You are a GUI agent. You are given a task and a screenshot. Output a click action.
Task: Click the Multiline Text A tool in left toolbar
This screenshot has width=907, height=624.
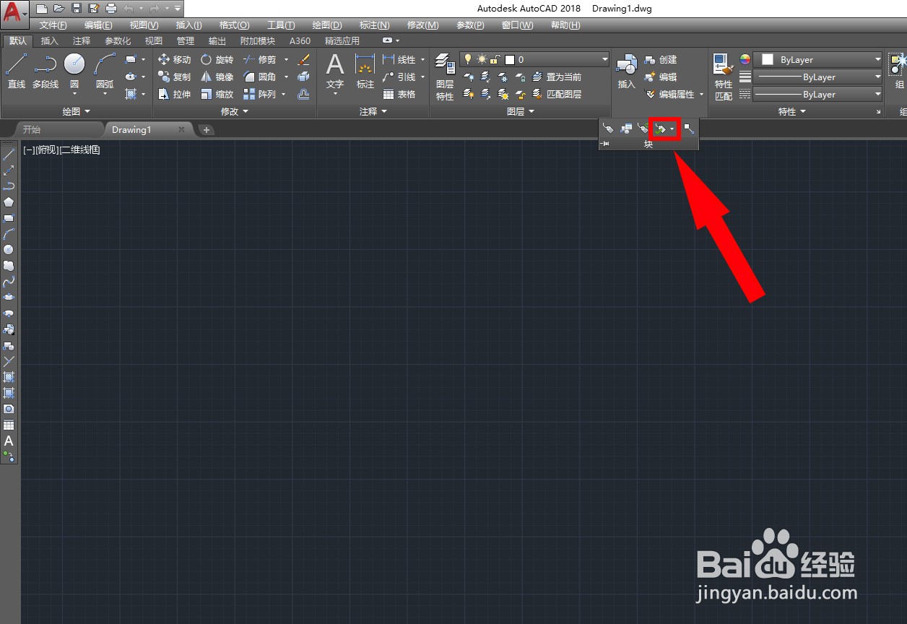pos(9,441)
